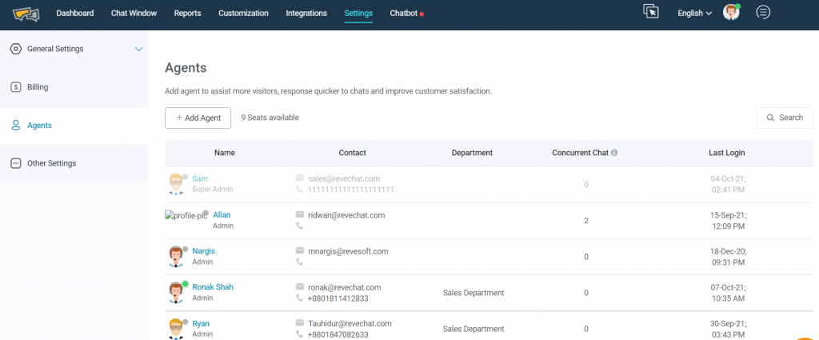Click Ronak Shah's avatar picture

click(x=176, y=292)
